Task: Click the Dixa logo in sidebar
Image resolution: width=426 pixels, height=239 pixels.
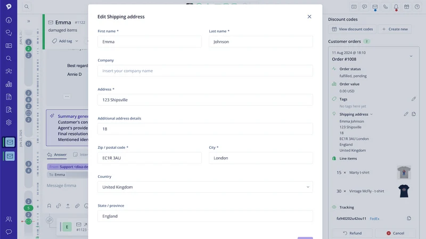Action: (x=9, y=6)
